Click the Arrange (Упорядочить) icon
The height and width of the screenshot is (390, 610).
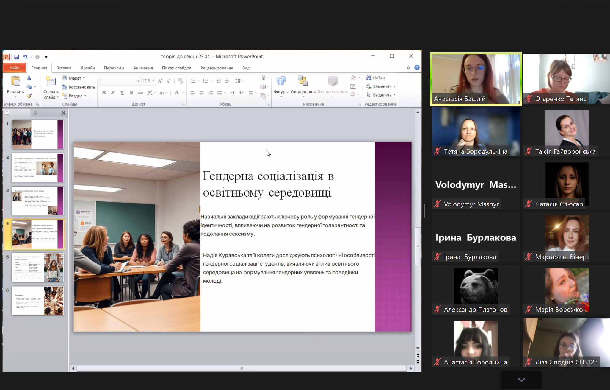pyautogui.click(x=303, y=81)
